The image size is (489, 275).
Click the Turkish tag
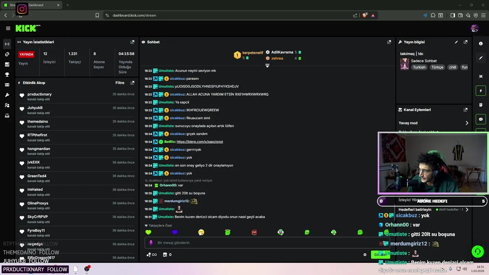[419, 67]
